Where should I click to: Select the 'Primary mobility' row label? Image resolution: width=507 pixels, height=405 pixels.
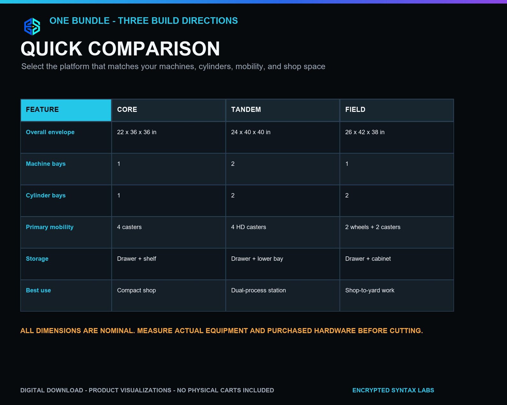pyautogui.click(x=49, y=227)
